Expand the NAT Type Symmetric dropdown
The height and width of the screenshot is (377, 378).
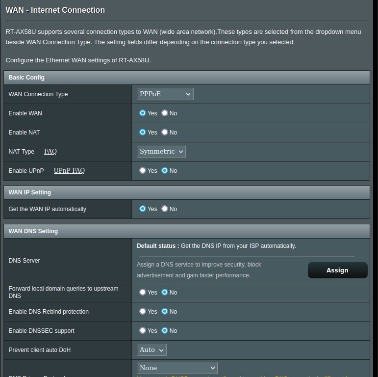tap(161, 152)
